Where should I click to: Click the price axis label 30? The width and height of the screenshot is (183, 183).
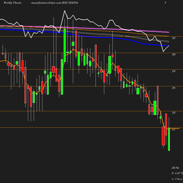pos(173,55)
